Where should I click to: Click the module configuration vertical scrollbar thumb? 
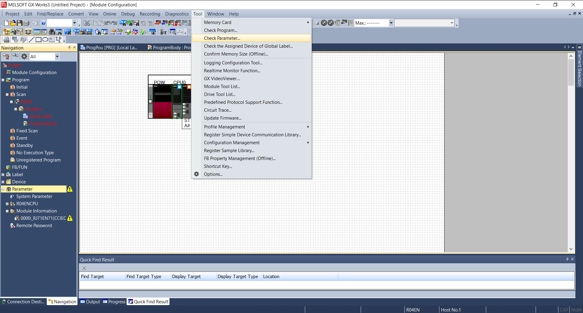coord(571,72)
